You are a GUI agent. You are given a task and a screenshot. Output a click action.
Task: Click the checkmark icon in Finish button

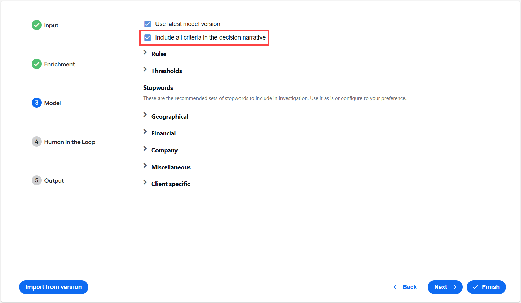[475, 287]
